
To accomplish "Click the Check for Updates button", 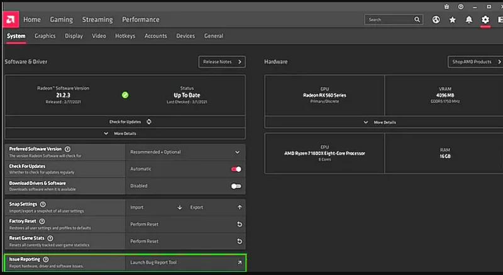I will click(125, 121).
